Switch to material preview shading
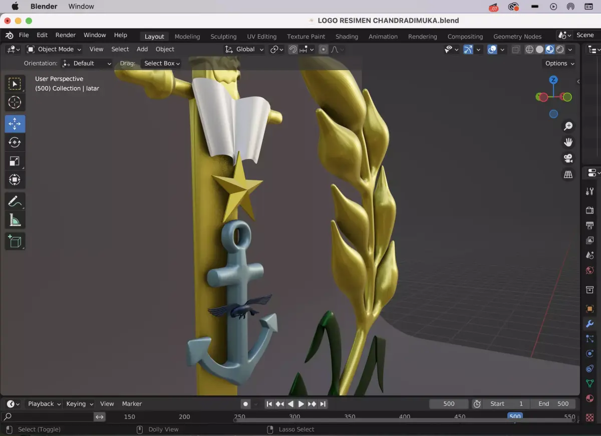 click(x=549, y=49)
